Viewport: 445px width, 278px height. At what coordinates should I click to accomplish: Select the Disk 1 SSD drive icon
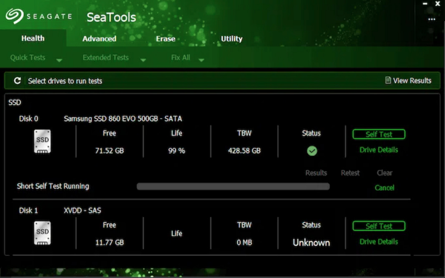click(43, 233)
